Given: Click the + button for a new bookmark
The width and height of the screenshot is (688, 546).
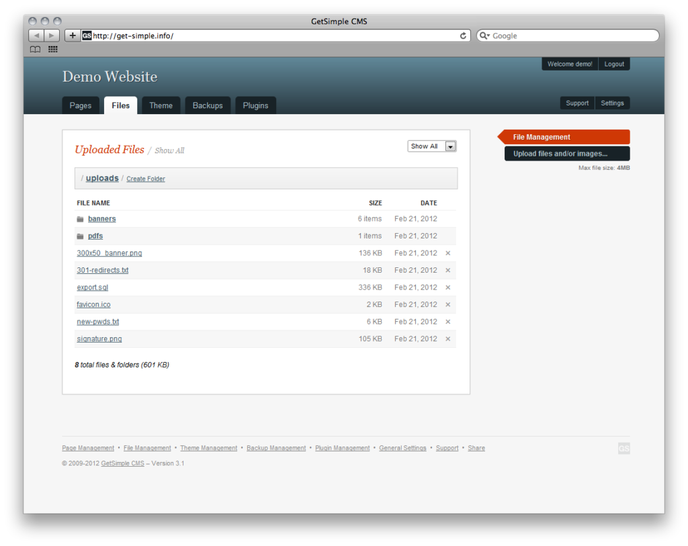Looking at the screenshot, I should pyautogui.click(x=72, y=35).
